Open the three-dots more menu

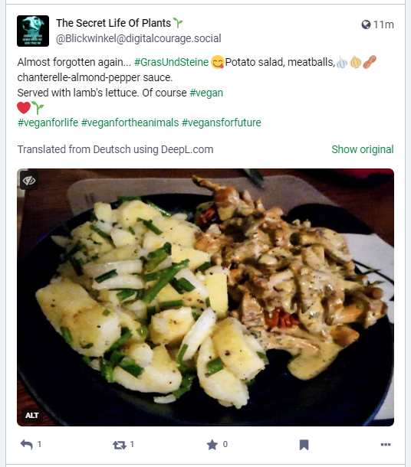[386, 445]
